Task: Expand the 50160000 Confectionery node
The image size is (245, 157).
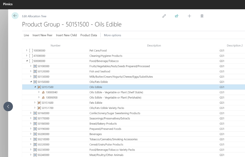Action: 31,113
